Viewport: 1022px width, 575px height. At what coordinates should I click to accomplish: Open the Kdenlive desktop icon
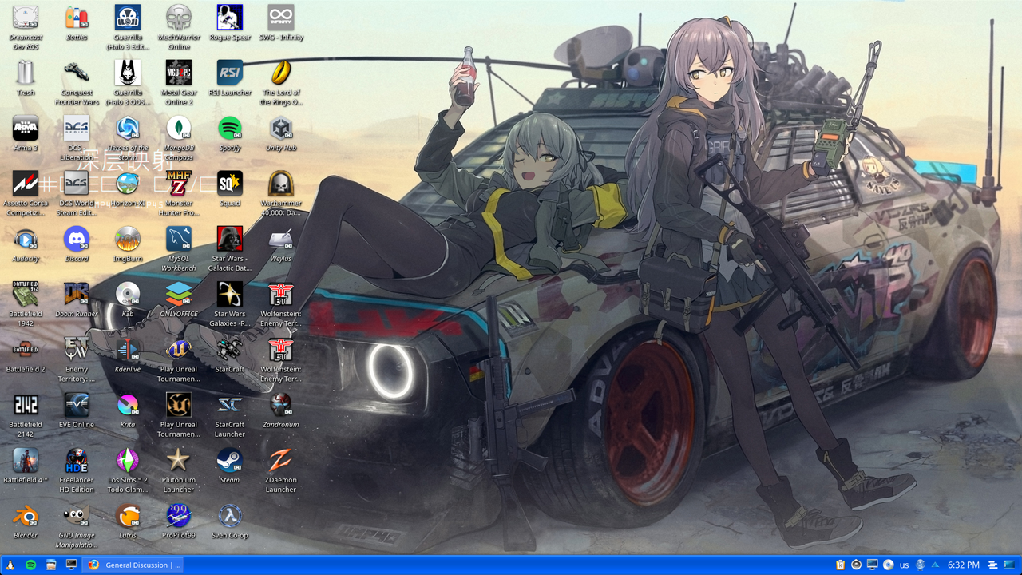point(128,348)
